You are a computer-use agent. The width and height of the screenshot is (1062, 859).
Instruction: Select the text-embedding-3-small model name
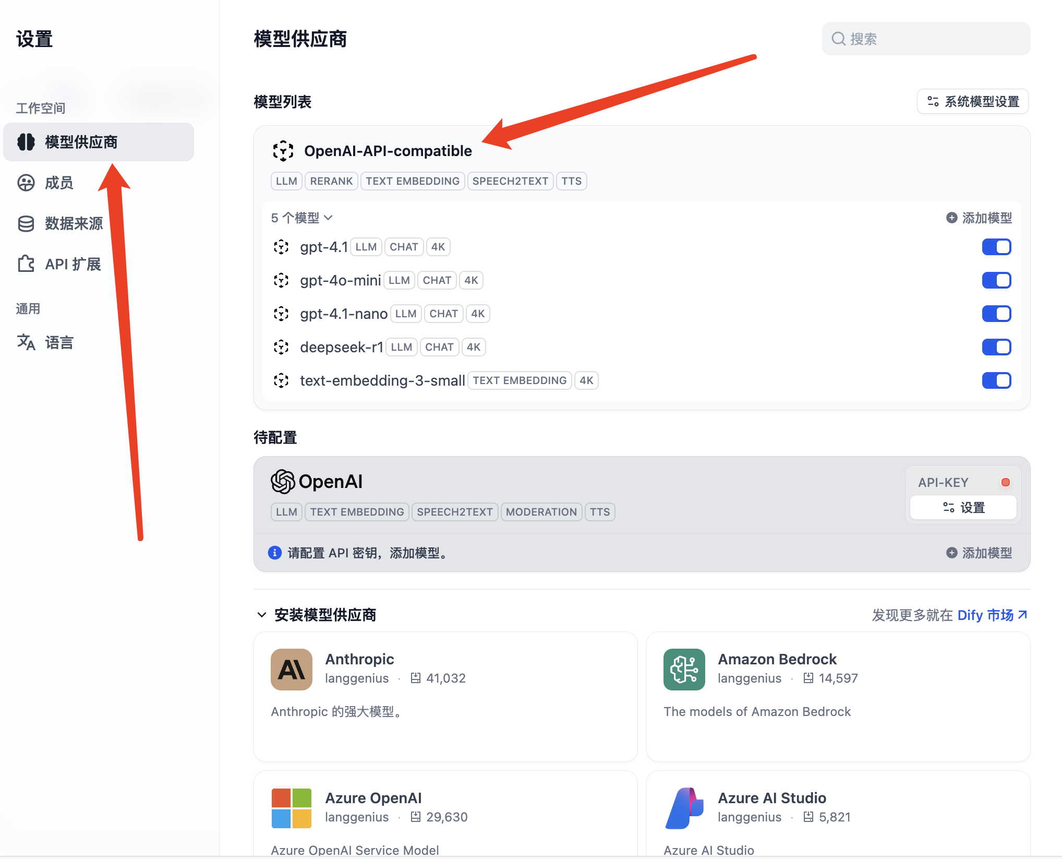click(382, 380)
